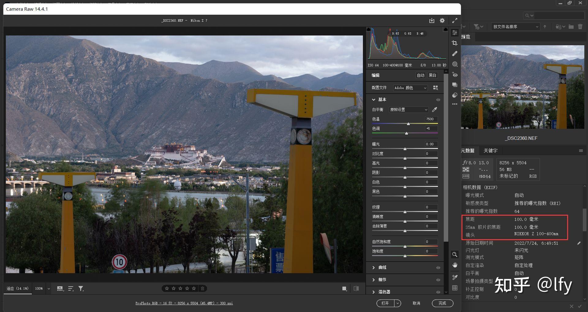588x312 pixels.
Task: Click the 取消 button
Action: (x=416, y=303)
